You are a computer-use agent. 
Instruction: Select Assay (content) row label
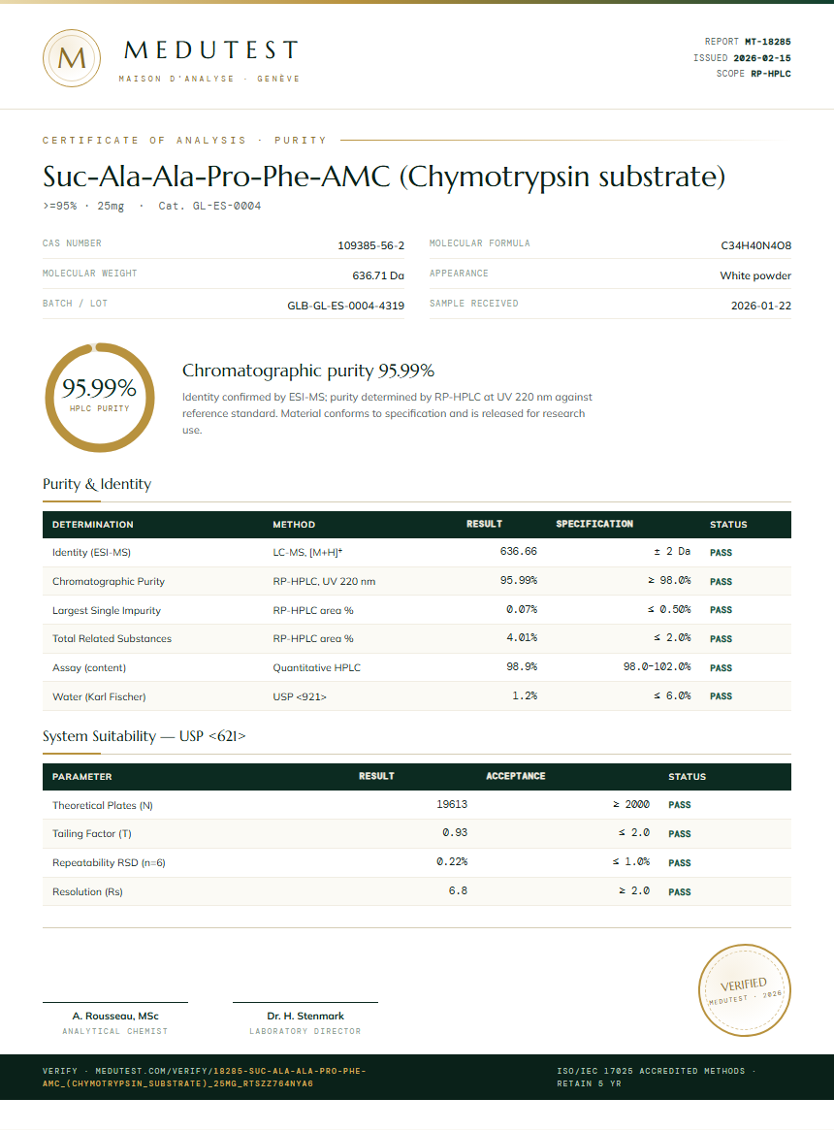click(x=88, y=668)
